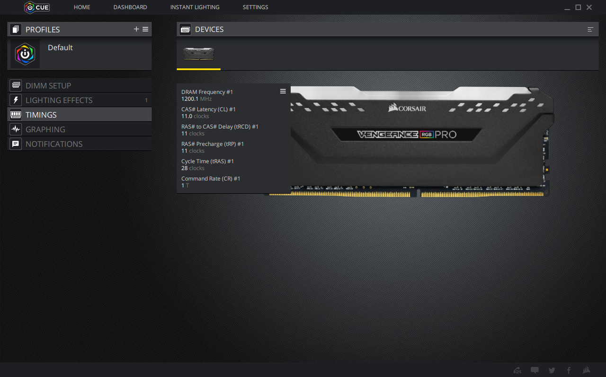The width and height of the screenshot is (606, 377).
Task: Open the Settings tab
Action: point(256,7)
